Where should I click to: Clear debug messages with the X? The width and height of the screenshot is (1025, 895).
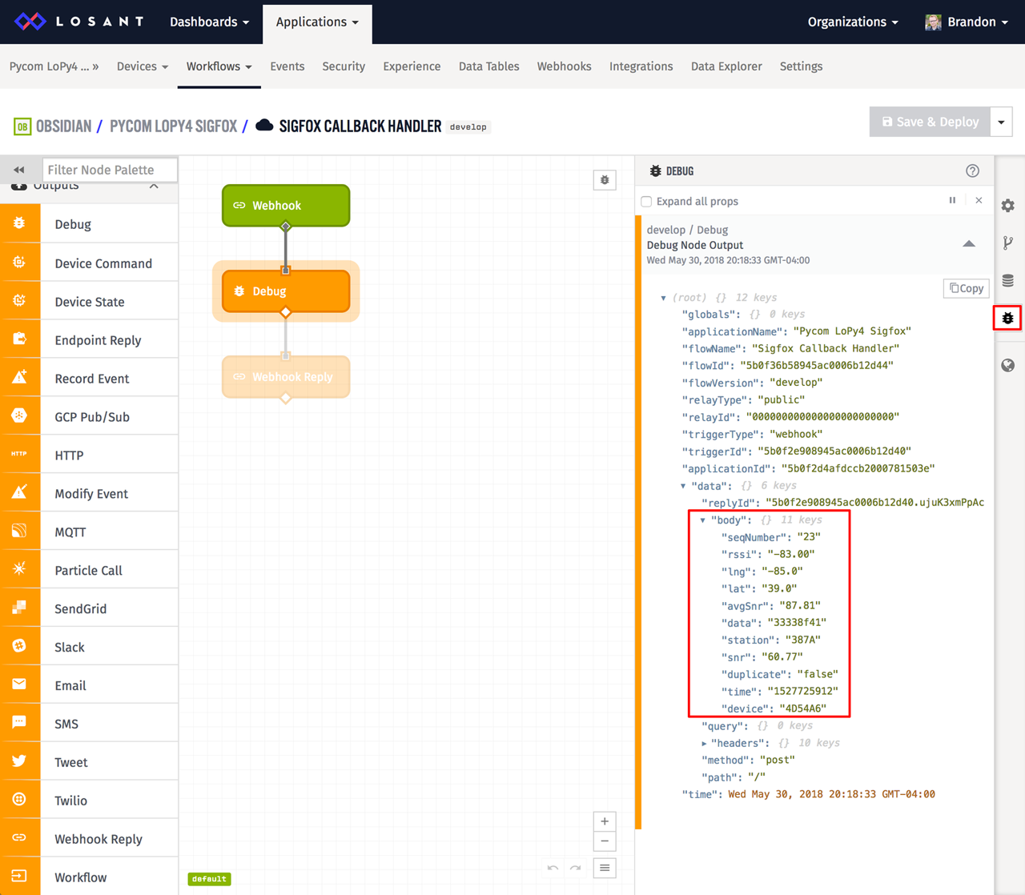click(x=979, y=200)
